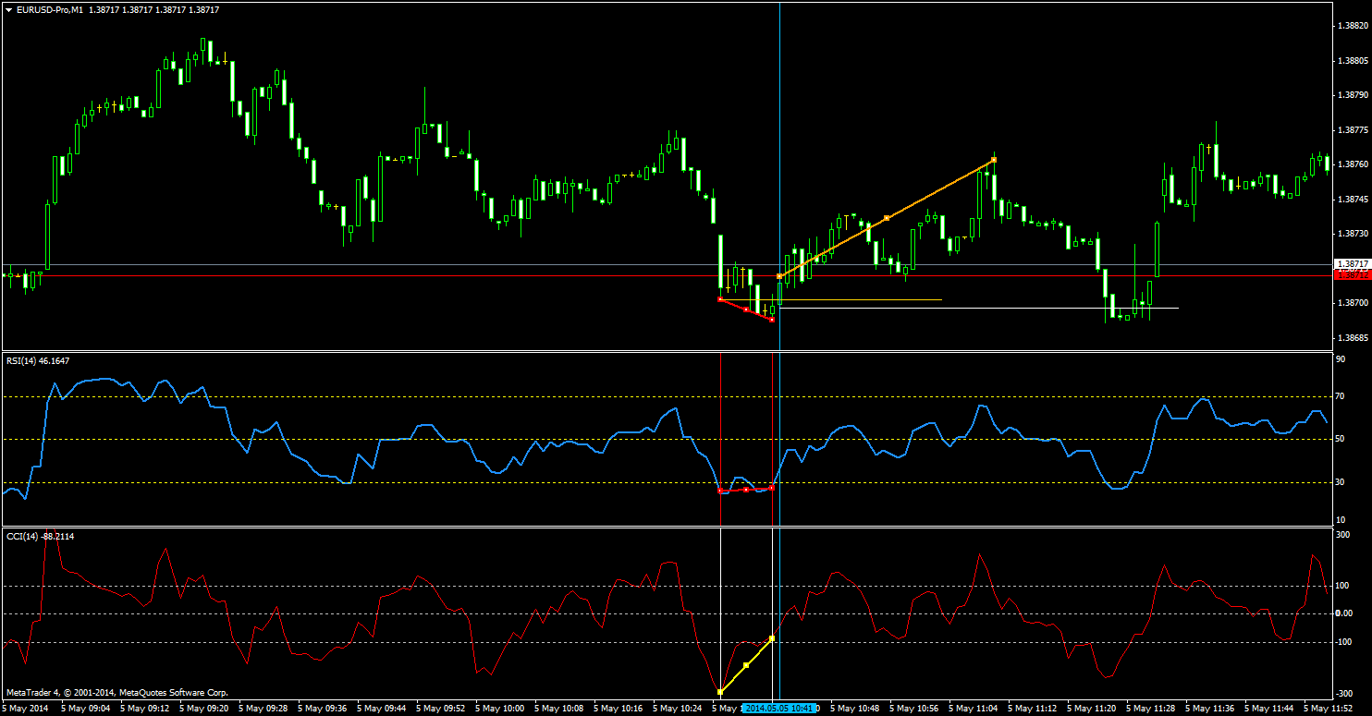Click the 5 May 09:04 time axis label
Viewport: 1372px width, 716px height.
pos(87,709)
